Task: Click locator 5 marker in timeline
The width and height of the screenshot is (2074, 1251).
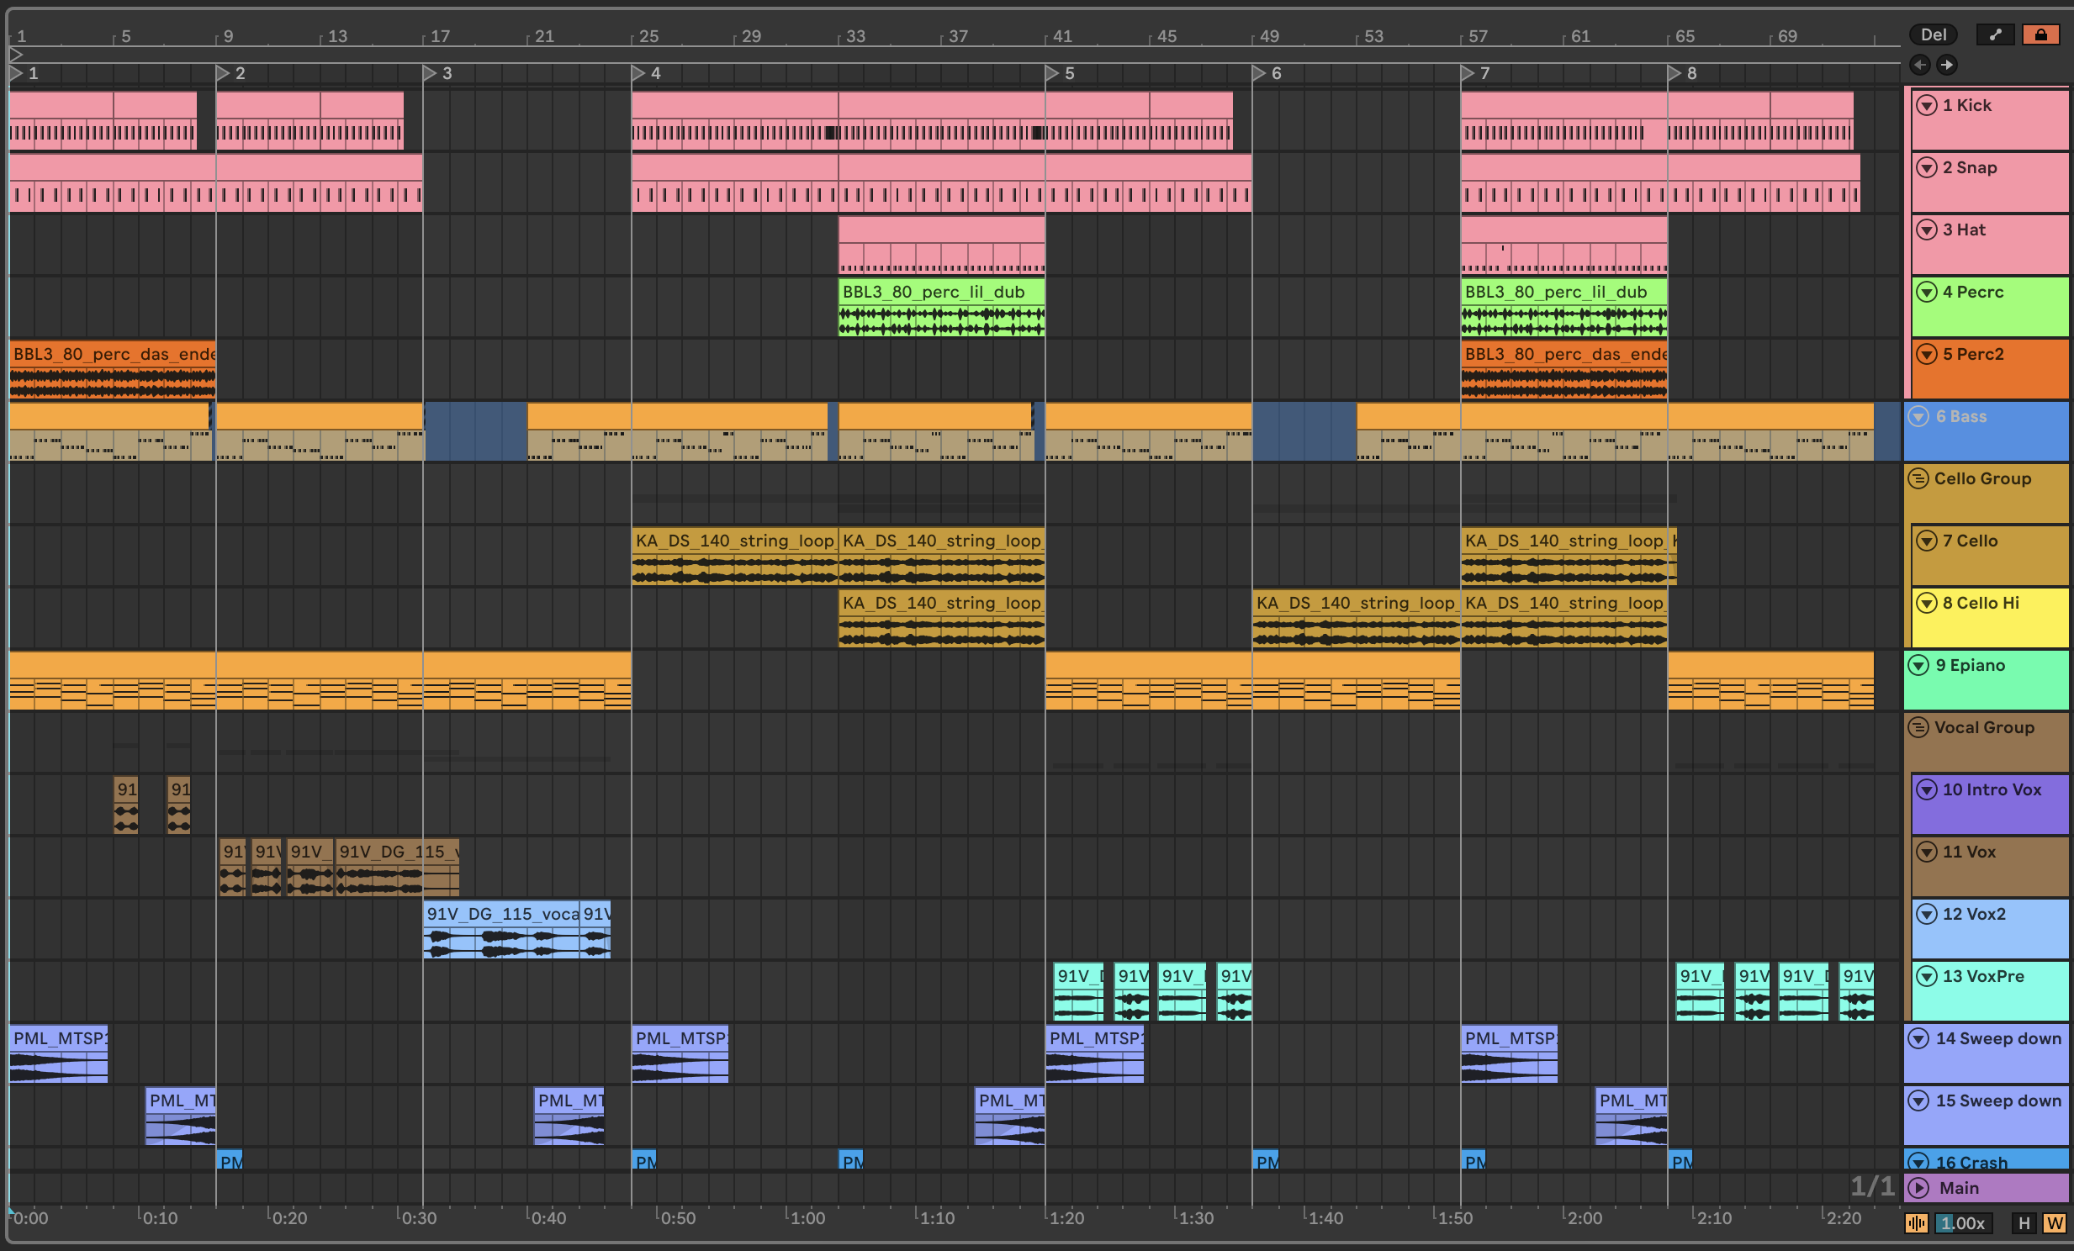Action: (x=1069, y=73)
